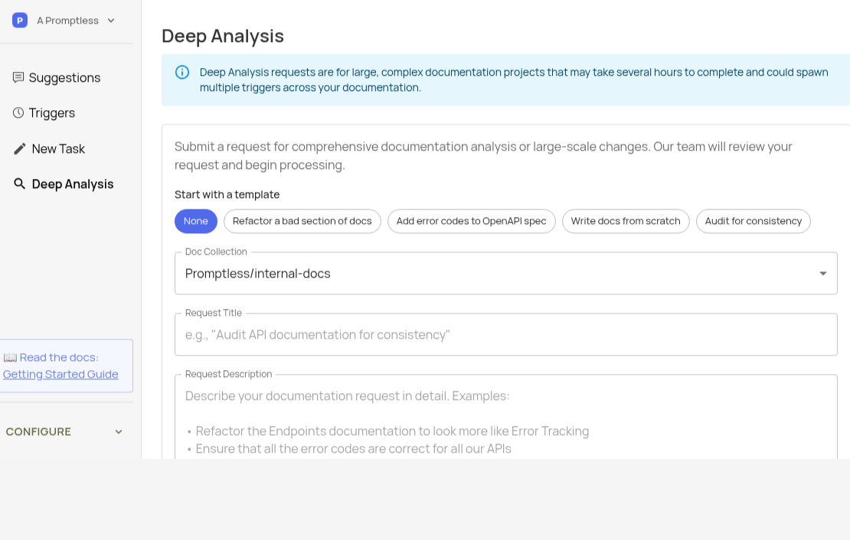Expand the workspace switcher next to 'A Promptless'
This screenshot has width=850, height=540.
tap(111, 21)
